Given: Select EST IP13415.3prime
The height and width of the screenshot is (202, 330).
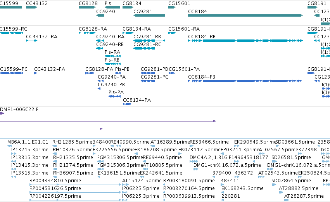Looking at the screenshot, I should point(30,165).
